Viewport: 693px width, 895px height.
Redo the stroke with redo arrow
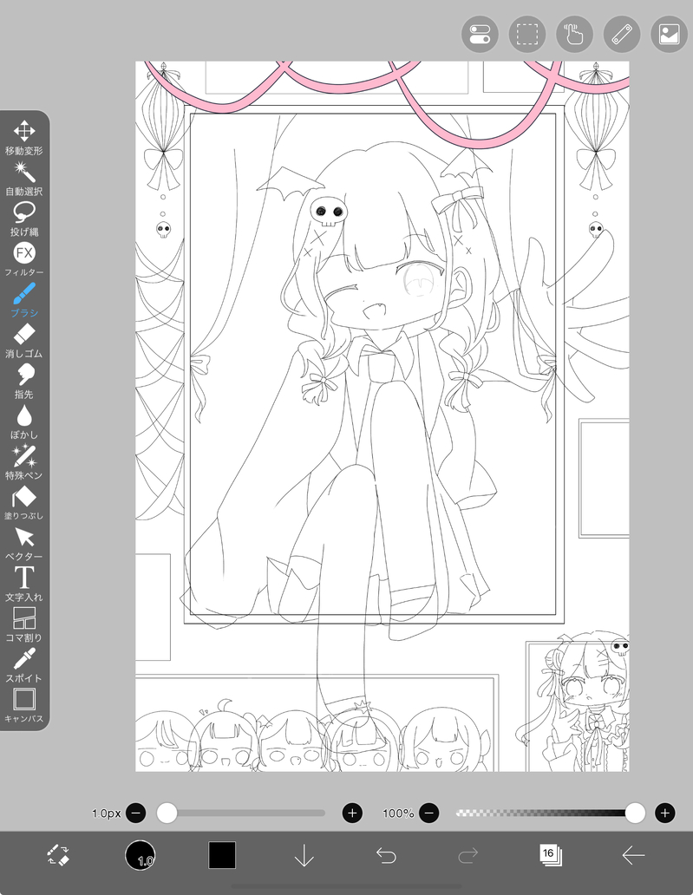468,855
